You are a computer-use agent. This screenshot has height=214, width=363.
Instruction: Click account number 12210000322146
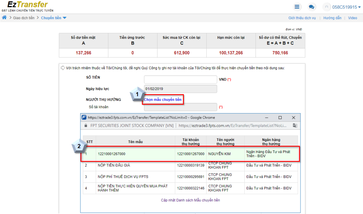click(191, 188)
